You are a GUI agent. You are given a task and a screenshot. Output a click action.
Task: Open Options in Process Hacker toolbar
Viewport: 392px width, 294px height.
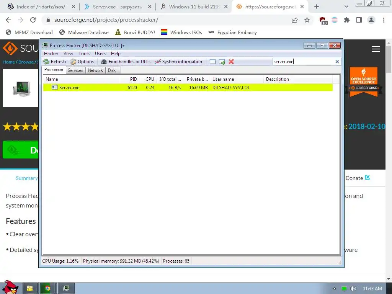pos(82,62)
